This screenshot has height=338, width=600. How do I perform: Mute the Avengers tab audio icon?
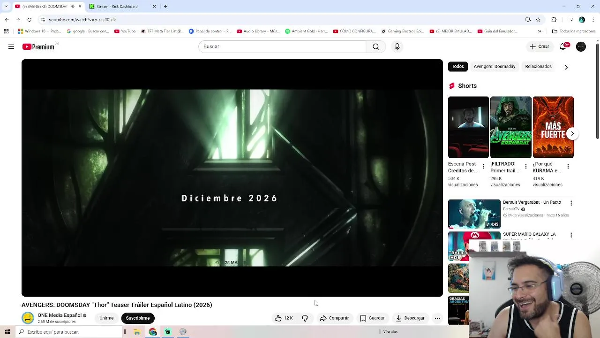pos(72,6)
